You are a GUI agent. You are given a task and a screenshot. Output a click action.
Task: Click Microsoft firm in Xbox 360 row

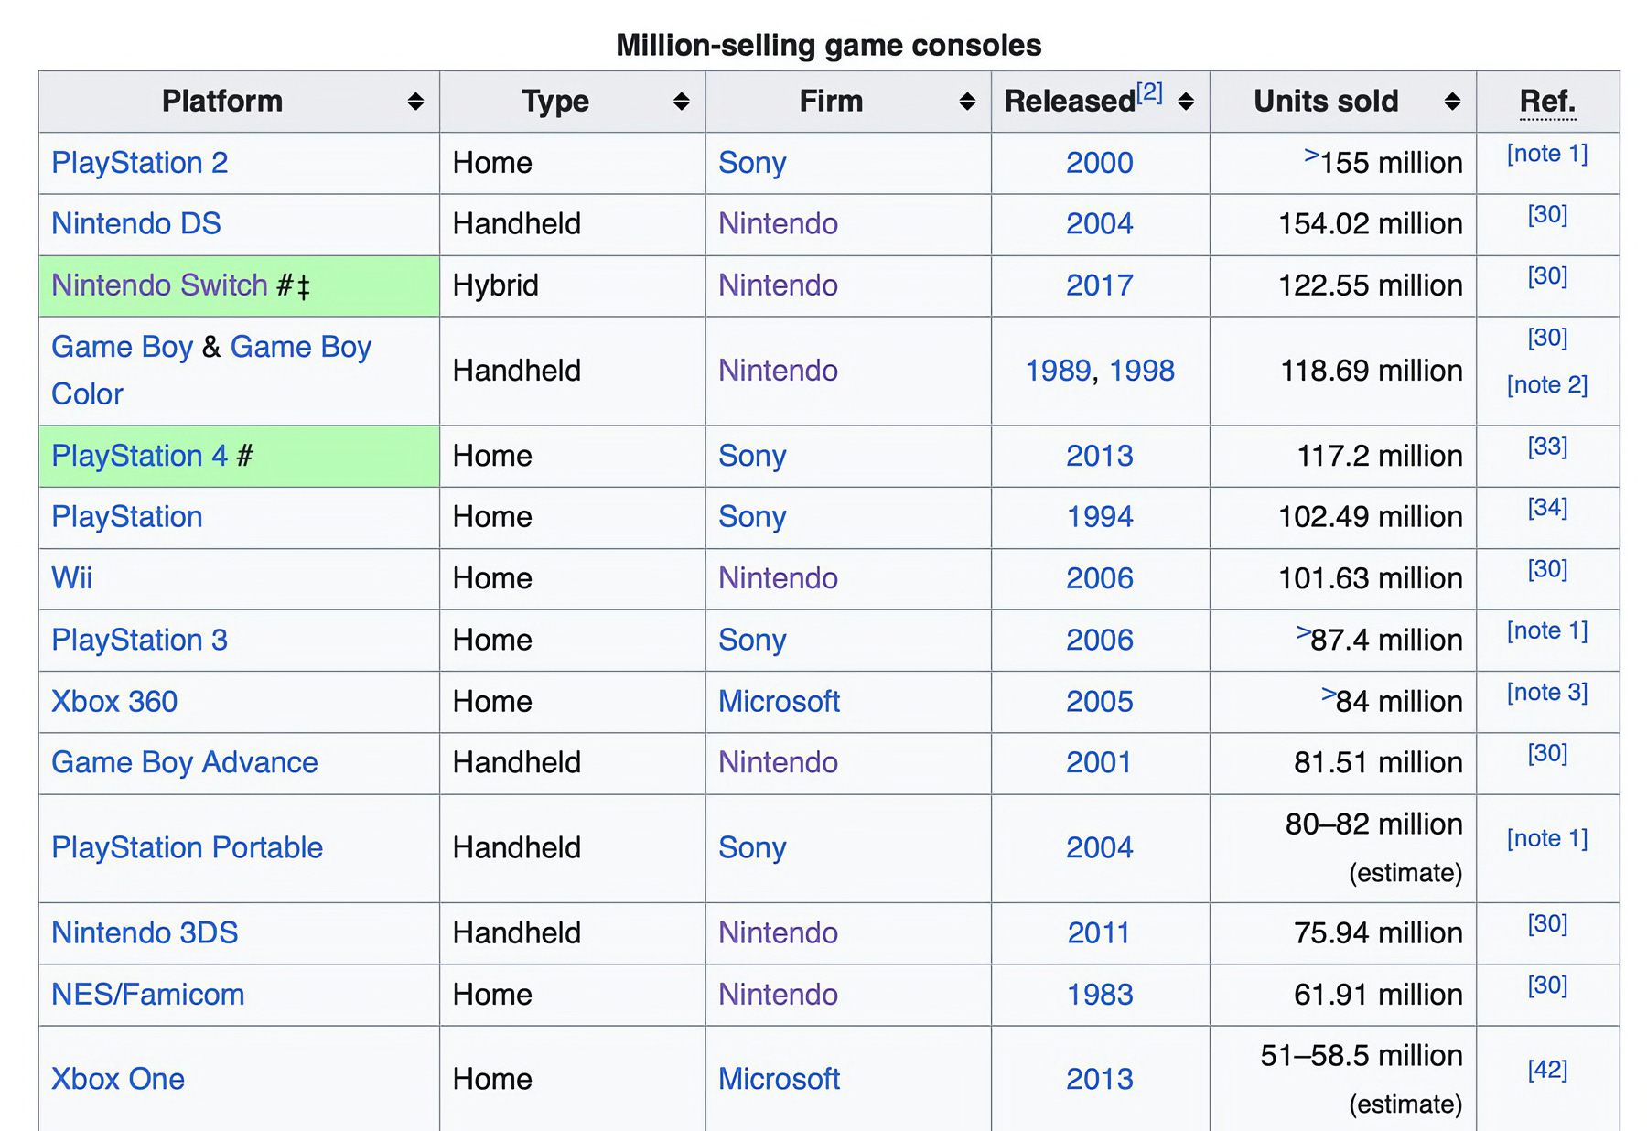(779, 702)
